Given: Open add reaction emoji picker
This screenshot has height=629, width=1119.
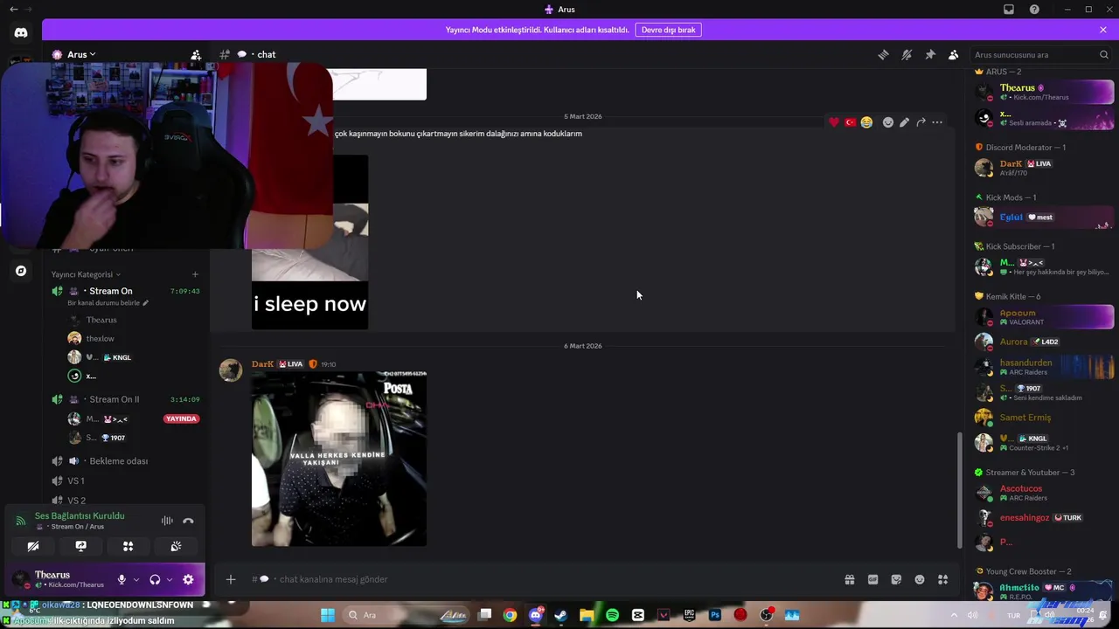Looking at the screenshot, I should pyautogui.click(x=888, y=122).
